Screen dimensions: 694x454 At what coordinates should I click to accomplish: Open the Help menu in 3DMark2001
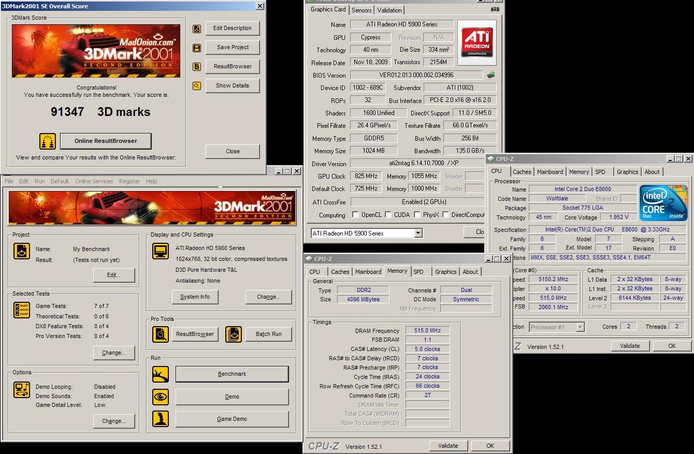[151, 181]
